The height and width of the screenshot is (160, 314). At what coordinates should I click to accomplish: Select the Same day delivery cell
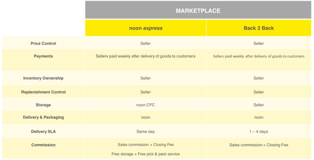click(x=146, y=132)
